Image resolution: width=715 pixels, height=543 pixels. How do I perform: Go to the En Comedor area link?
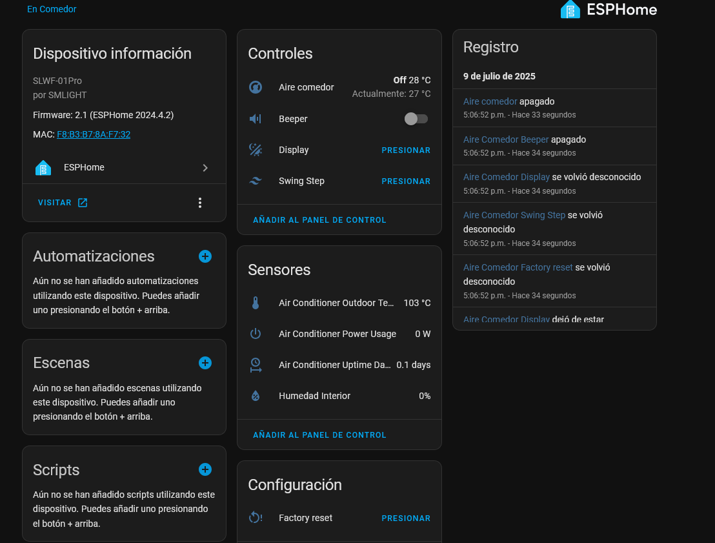click(x=52, y=9)
